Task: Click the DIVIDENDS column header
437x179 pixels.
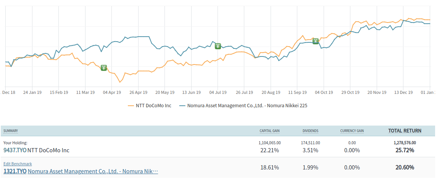Action: (310, 131)
